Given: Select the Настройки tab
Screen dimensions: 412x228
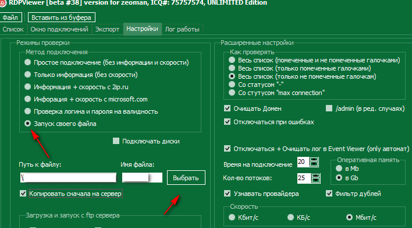Looking at the screenshot, I should (x=142, y=29).
